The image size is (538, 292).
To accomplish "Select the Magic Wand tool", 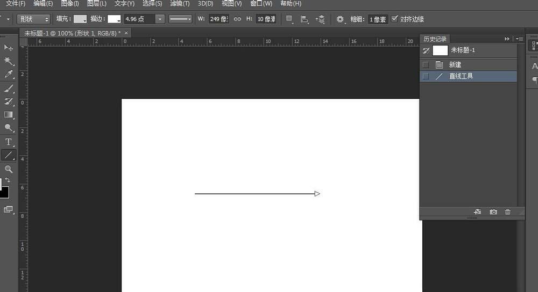I will [x=8, y=61].
